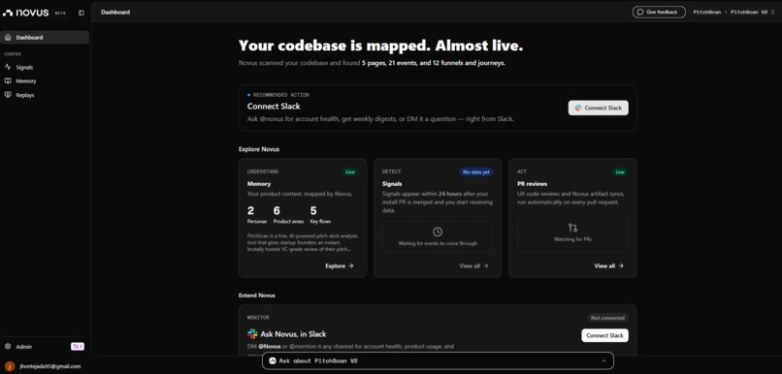Select the Dashboard menu item
The height and width of the screenshot is (374, 782).
pos(45,38)
